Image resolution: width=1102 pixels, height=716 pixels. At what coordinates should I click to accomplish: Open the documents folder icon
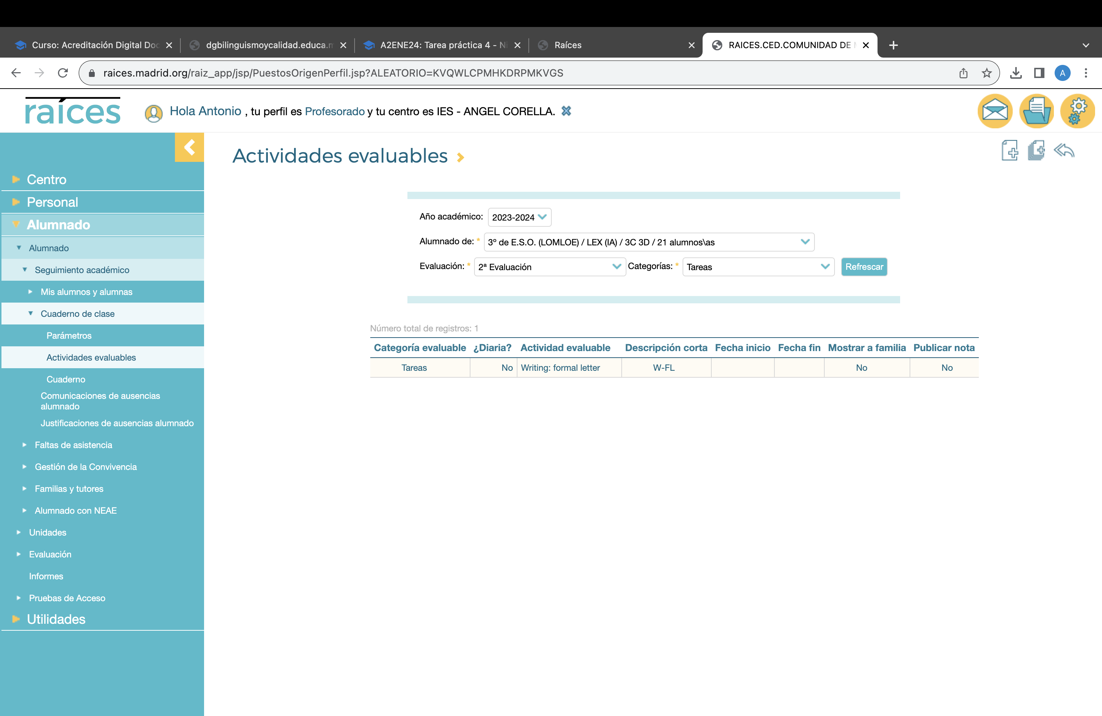coord(1036,111)
